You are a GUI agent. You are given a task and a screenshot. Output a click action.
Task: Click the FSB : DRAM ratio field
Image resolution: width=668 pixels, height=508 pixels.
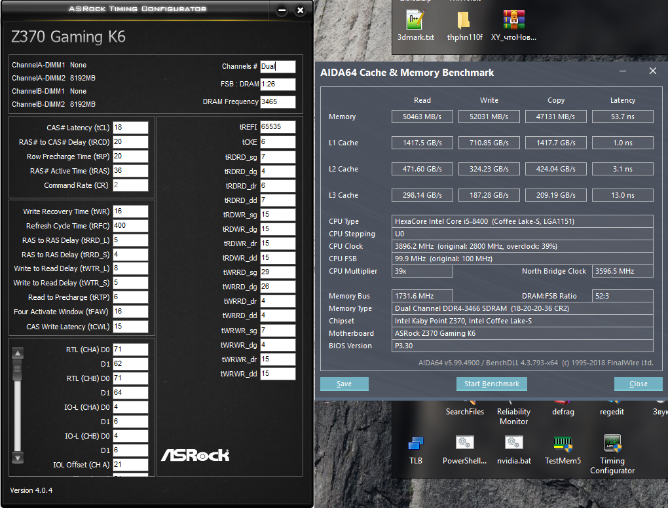point(278,84)
